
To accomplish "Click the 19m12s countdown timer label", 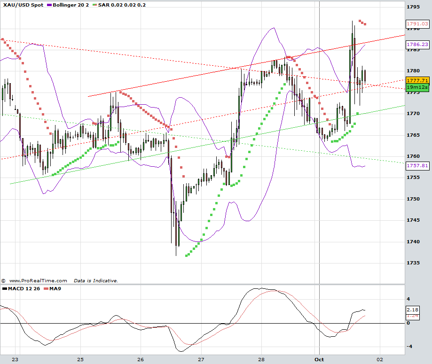I will pos(417,87).
